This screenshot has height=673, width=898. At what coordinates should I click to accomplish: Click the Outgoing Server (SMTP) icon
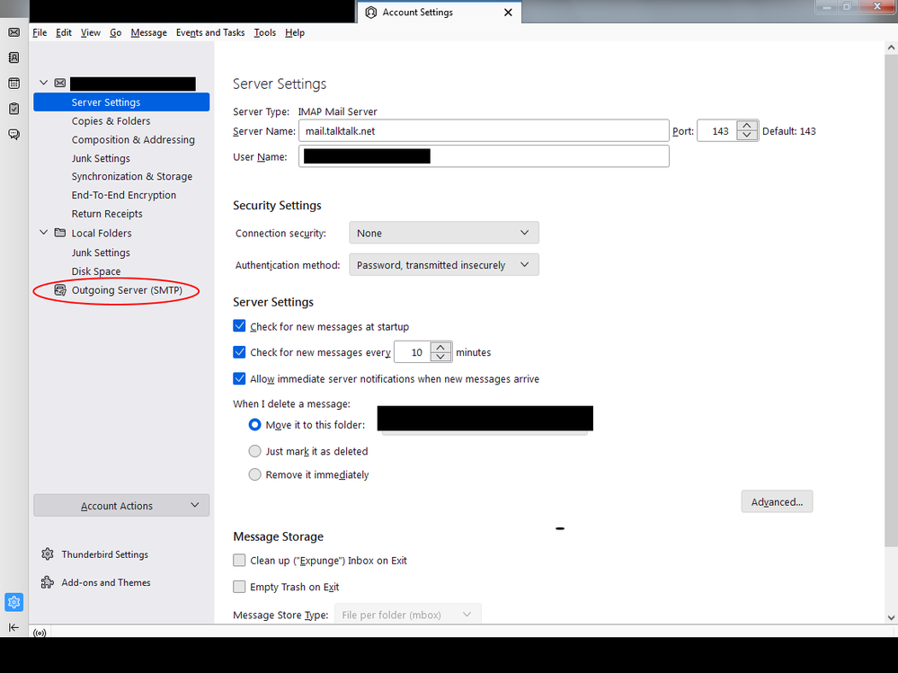[60, 290]
